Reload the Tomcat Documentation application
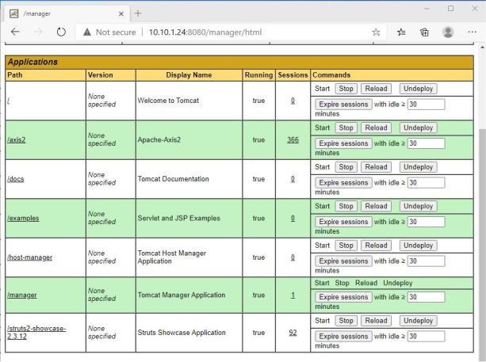This screenshot has width=486, height=362. (x=376, y=167)
